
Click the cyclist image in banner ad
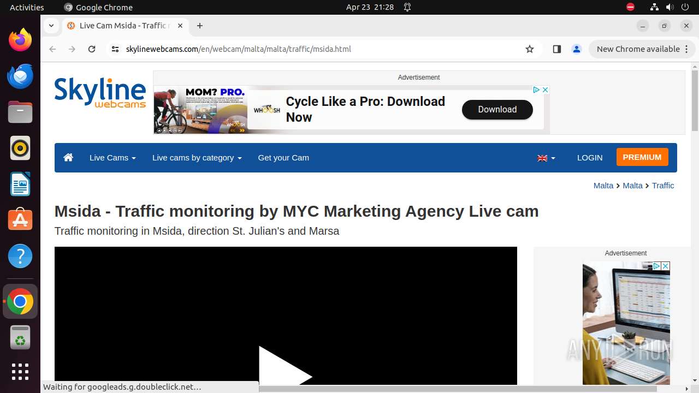pyautogui.click(x=200, y=110)
